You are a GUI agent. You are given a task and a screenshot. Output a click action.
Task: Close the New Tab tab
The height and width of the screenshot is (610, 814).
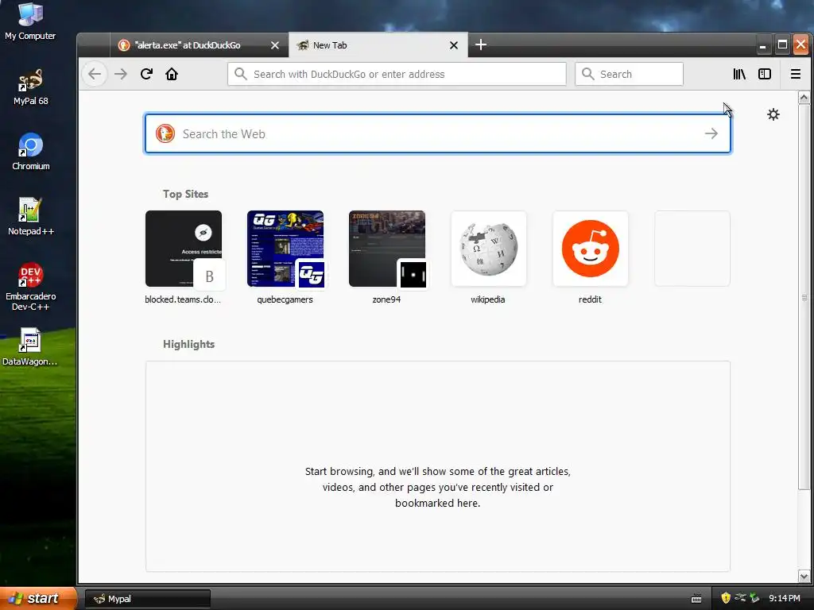[454, 45]
